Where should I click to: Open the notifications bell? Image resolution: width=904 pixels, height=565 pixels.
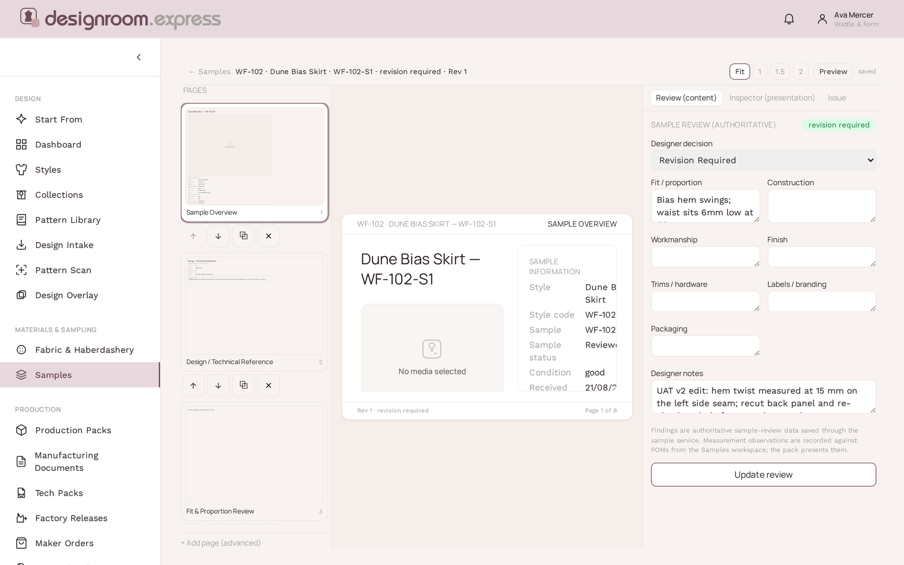(789, 19)
